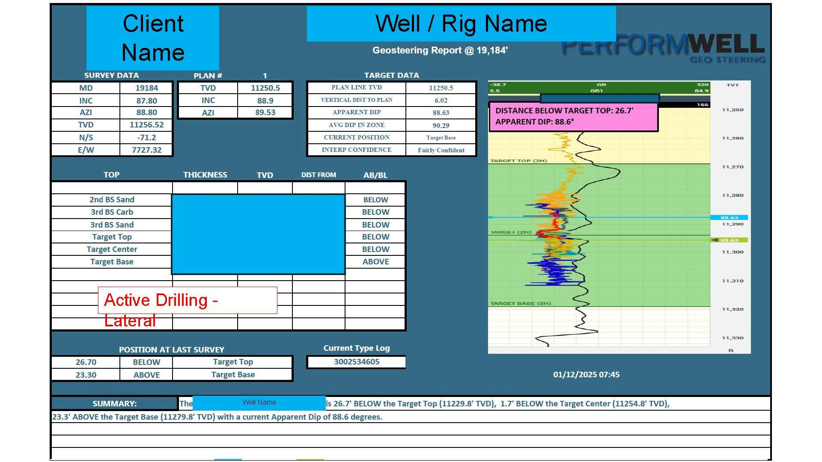This screenshot has height=462, width=822.
Task: Select the blue Well Name box in summary
Action: (x=259, y=403)
